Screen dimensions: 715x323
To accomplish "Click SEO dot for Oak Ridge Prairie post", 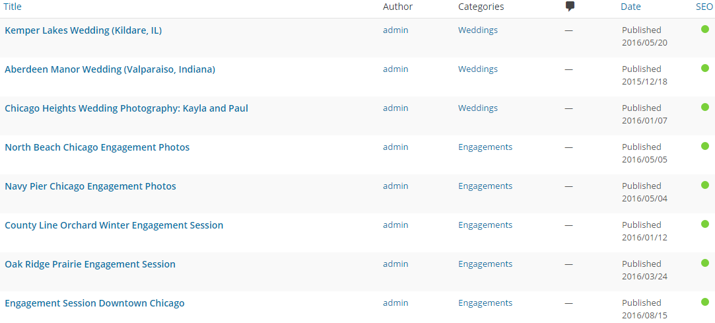I will (705, 264).
